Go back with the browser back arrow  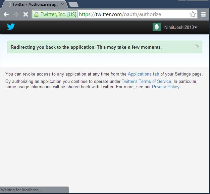coord(6,14)
